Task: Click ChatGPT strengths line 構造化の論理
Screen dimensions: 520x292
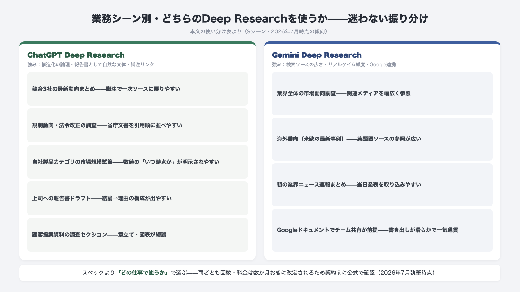Action: click(91, 64)
